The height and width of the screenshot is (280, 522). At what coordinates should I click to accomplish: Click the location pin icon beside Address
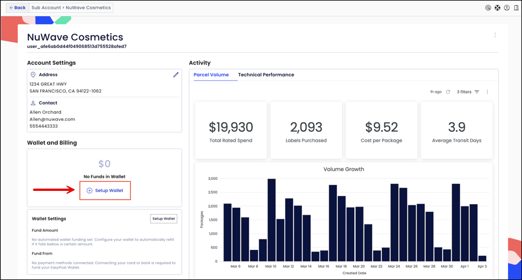click(x=33, y=75)
